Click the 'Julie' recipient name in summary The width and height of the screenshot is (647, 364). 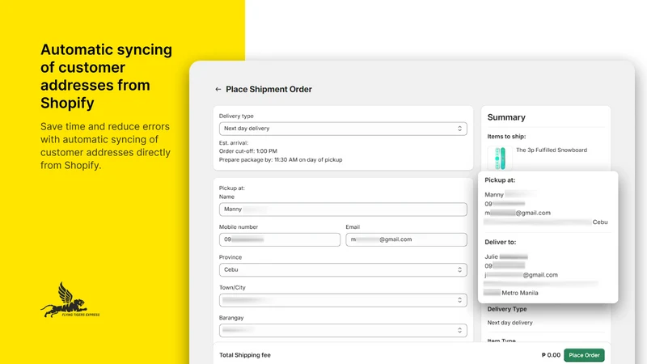pyautogui.click(x=491, y=256)
